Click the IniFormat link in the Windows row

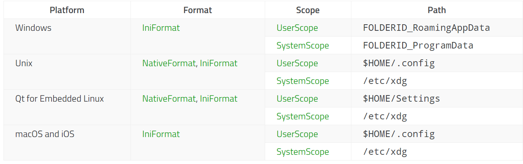pos(161,28)
